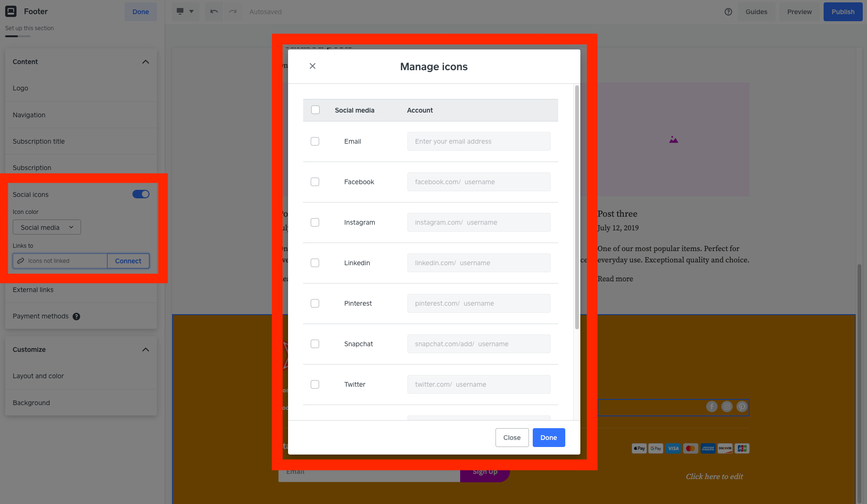
Task: Click the Guides button
Action: click(756, 12)
